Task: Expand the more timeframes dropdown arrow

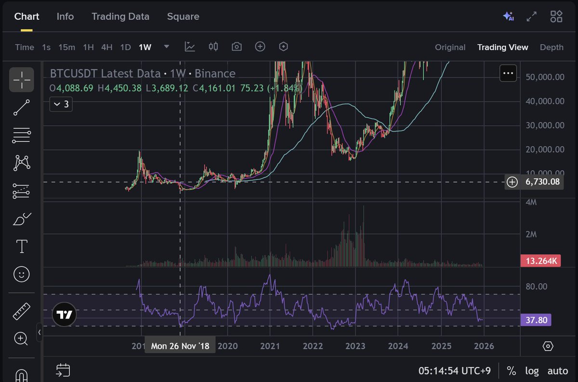Action: click(x=167, y=47)
